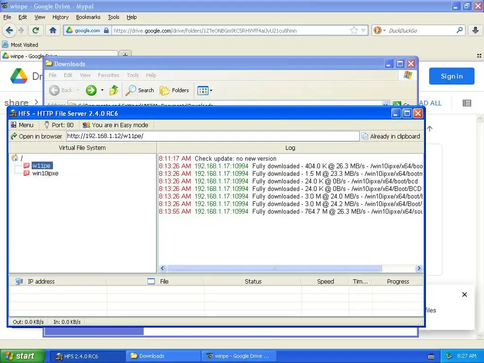
Task: Click the Downloads taskbar button
Action: [163, 356]
